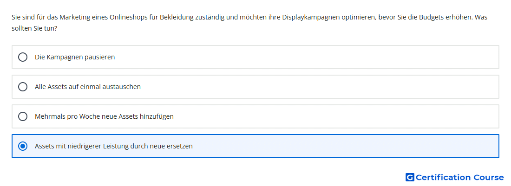Click the word "erhöhen" in the question

(461, 17)
